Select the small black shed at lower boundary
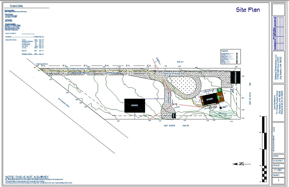 click(x=174, y=116)
